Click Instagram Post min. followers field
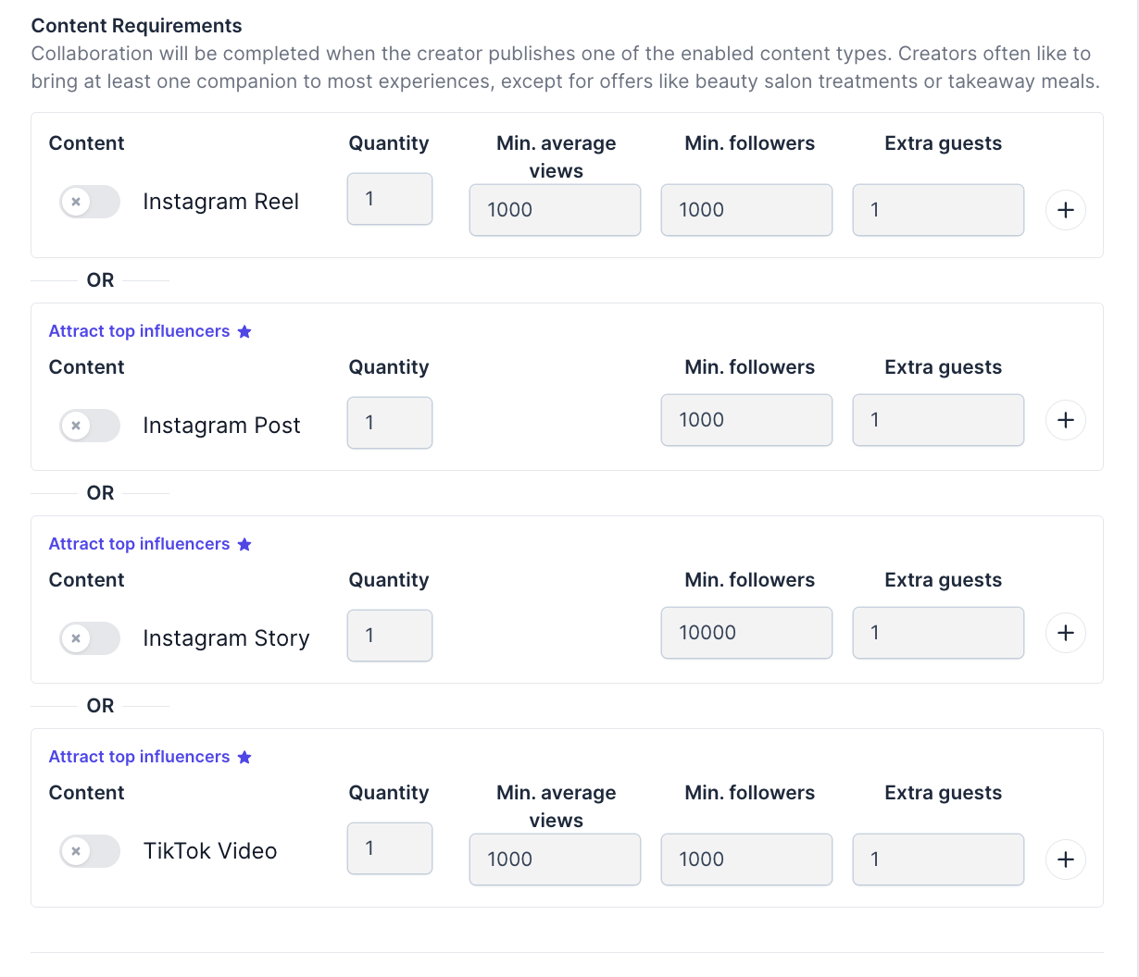 click(x=746, y=420)
